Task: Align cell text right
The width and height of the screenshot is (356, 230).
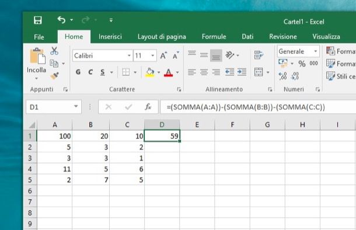Action: point(216,72)
